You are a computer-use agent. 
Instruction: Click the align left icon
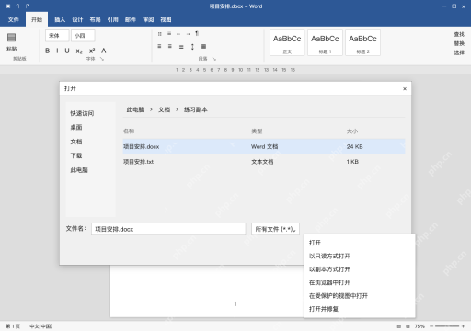coord(159,46)
